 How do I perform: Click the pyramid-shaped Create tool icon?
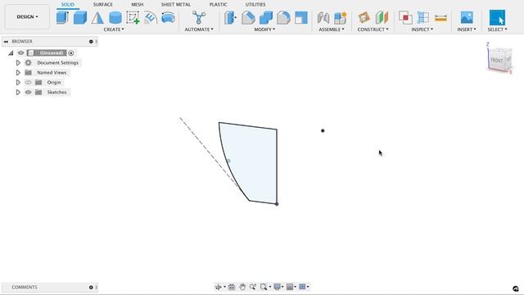pyautogui.click(x=97, y=17)
